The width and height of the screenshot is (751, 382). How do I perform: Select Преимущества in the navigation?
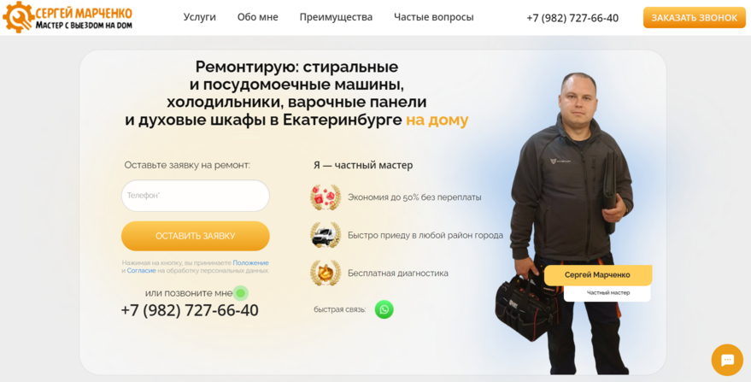pos(336,17)
